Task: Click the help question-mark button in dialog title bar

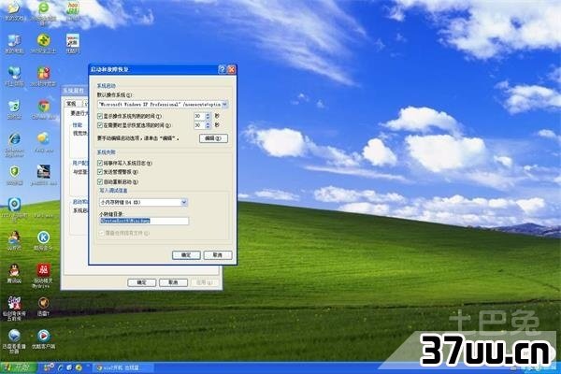Action: pos(223,69)
